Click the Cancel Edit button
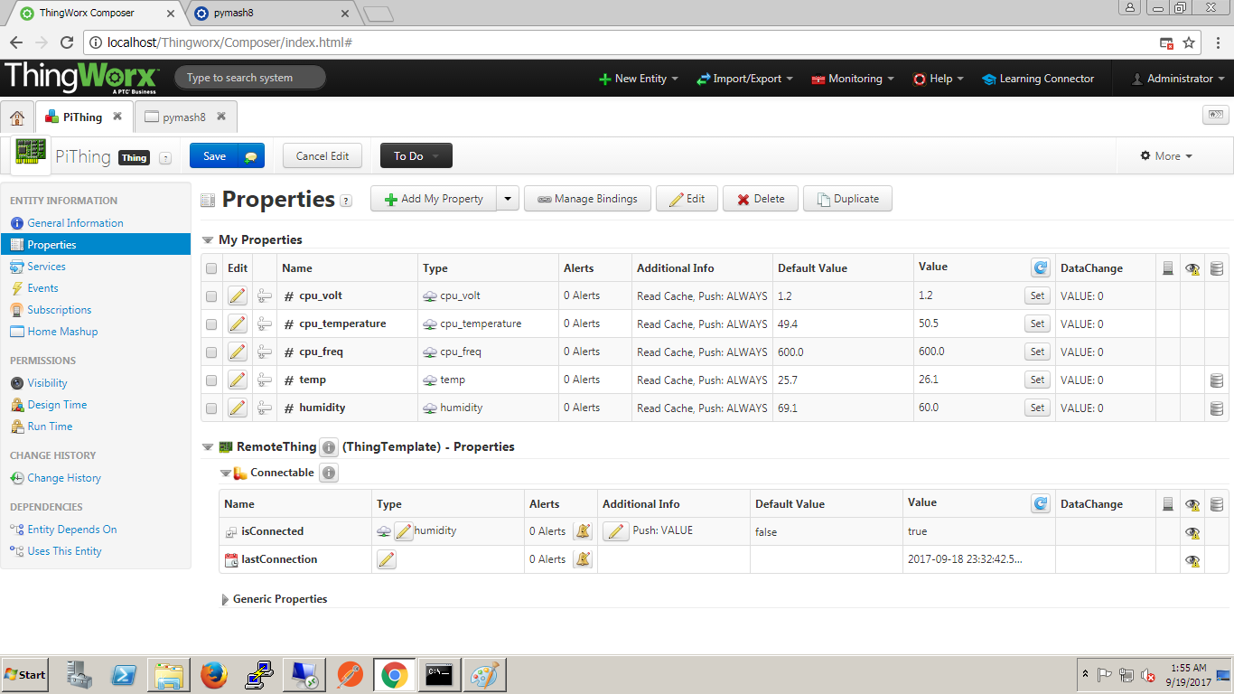Screen dimensions: 1234x694 323,156
